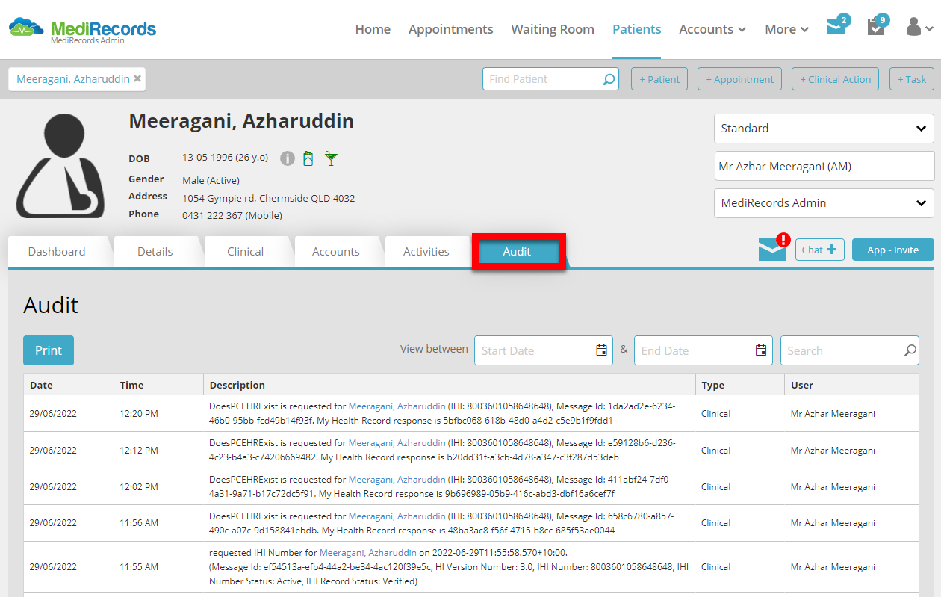Switch to the patient Accounts tab

coord(336,251)
